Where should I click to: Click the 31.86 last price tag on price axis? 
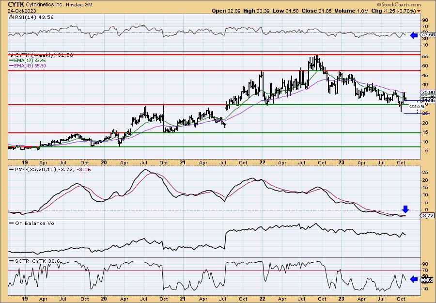[428, 101]
